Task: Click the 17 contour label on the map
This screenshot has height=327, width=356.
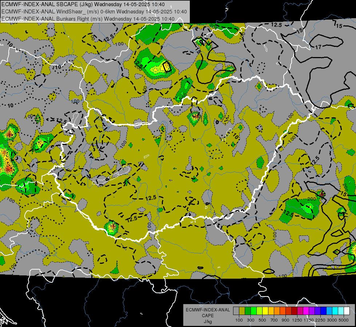Action: tap(318, 47)
